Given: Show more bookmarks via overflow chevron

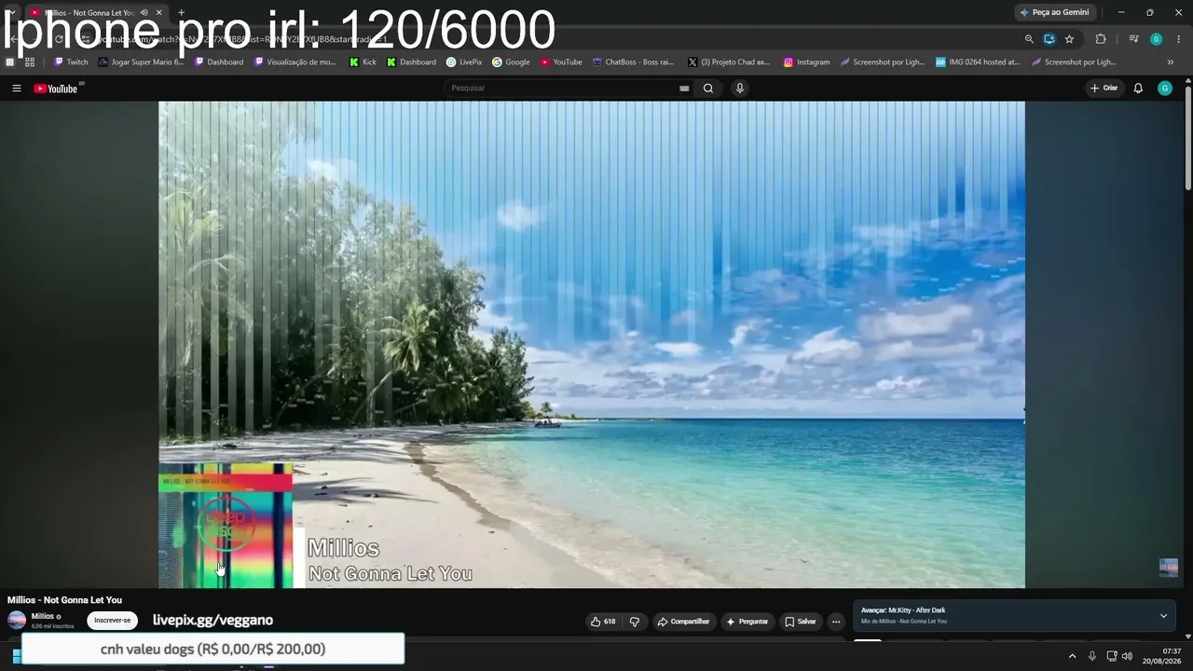Looking at the screenshot, I should coord(1171,62).
